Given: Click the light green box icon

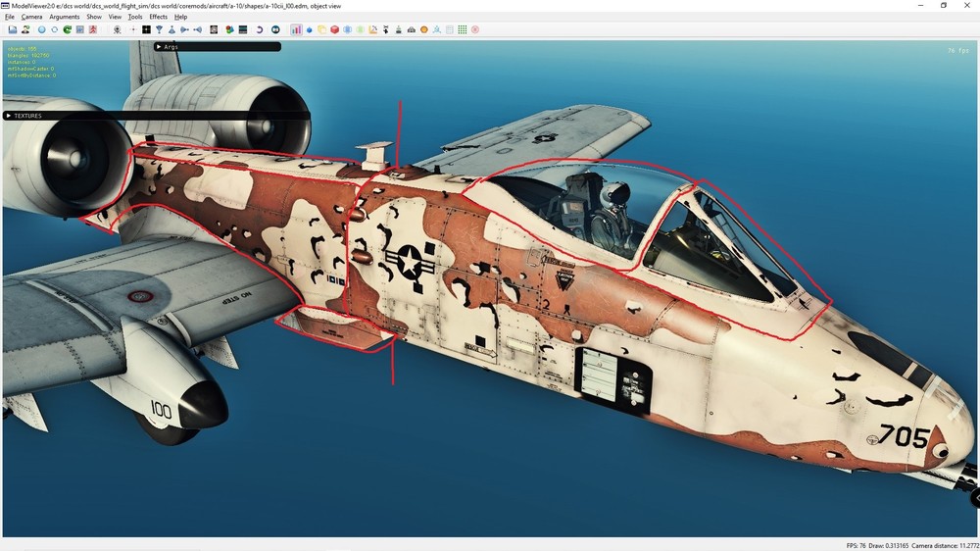Looking at the screenshot, I should tap(360, 29).
